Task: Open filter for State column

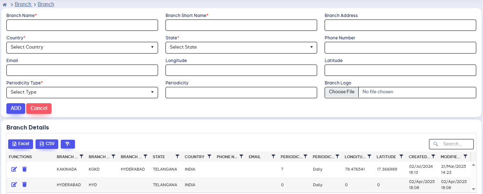Action: (177, 156)
